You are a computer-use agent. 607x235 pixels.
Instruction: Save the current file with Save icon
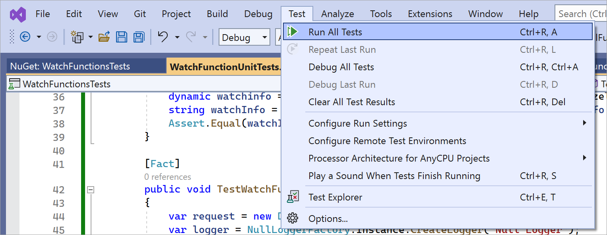tap(121, 37)
